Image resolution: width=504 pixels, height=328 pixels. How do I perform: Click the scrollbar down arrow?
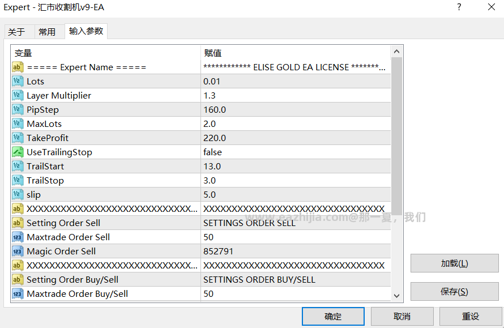[396, 296]
